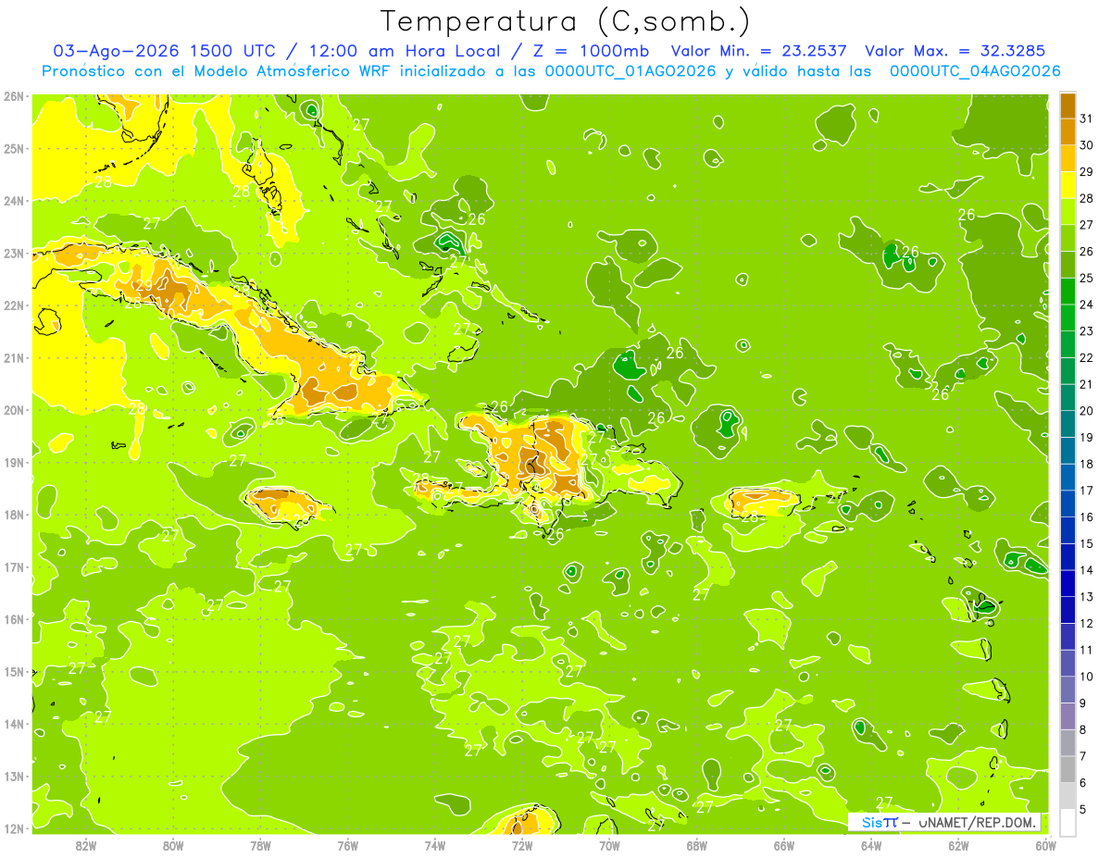Screen dimensions: 1111x858
Task: Click the 76W longitude axis label
Action: coord(347,845)
